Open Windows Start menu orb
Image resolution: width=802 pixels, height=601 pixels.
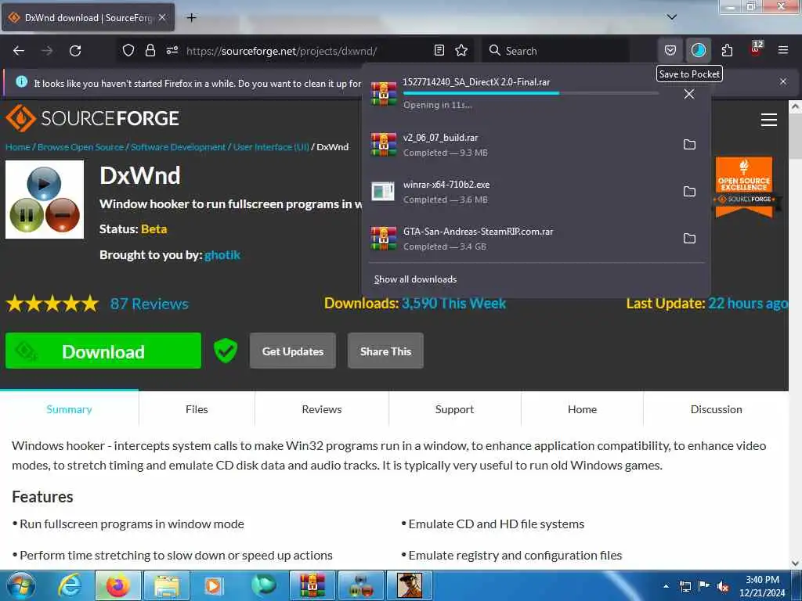(x=20, y=585)
